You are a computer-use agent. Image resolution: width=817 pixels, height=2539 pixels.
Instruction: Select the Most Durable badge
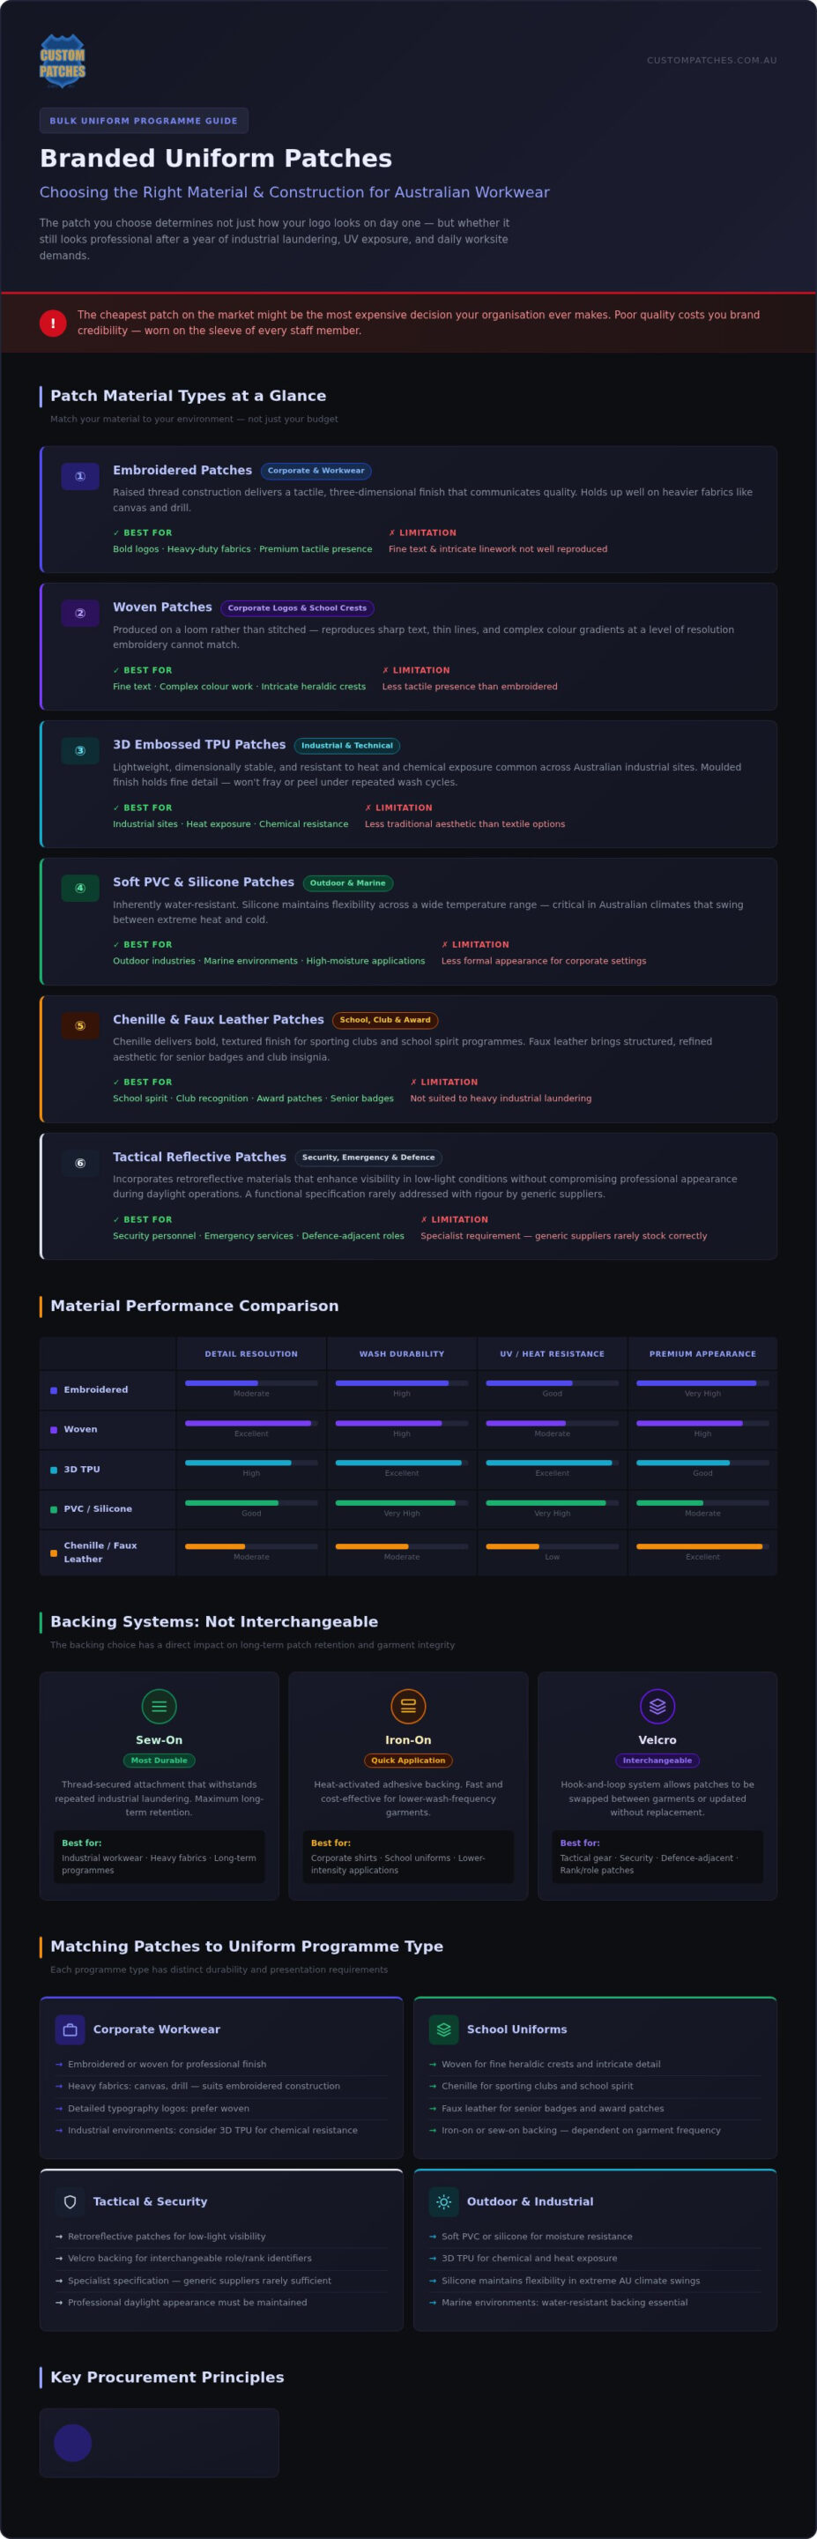[159, 1761]
